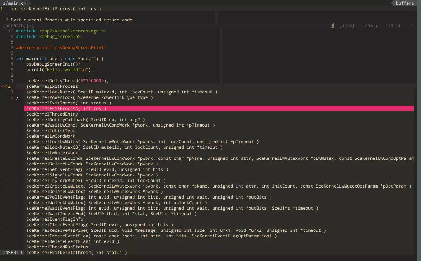Choose SceKernelThreadRunStatus from the suggestions

tap(57, 247)
